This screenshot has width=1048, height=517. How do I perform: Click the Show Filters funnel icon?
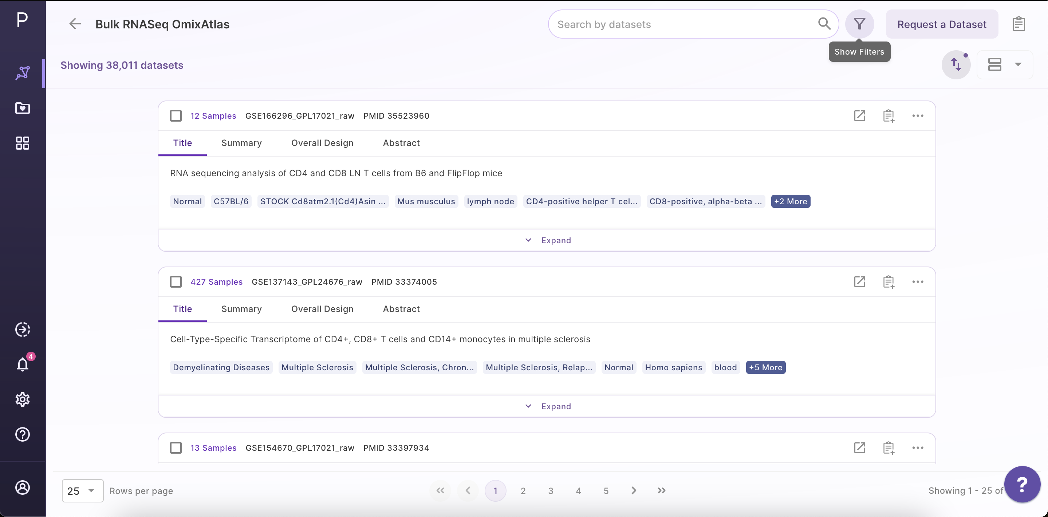(859, 24)
